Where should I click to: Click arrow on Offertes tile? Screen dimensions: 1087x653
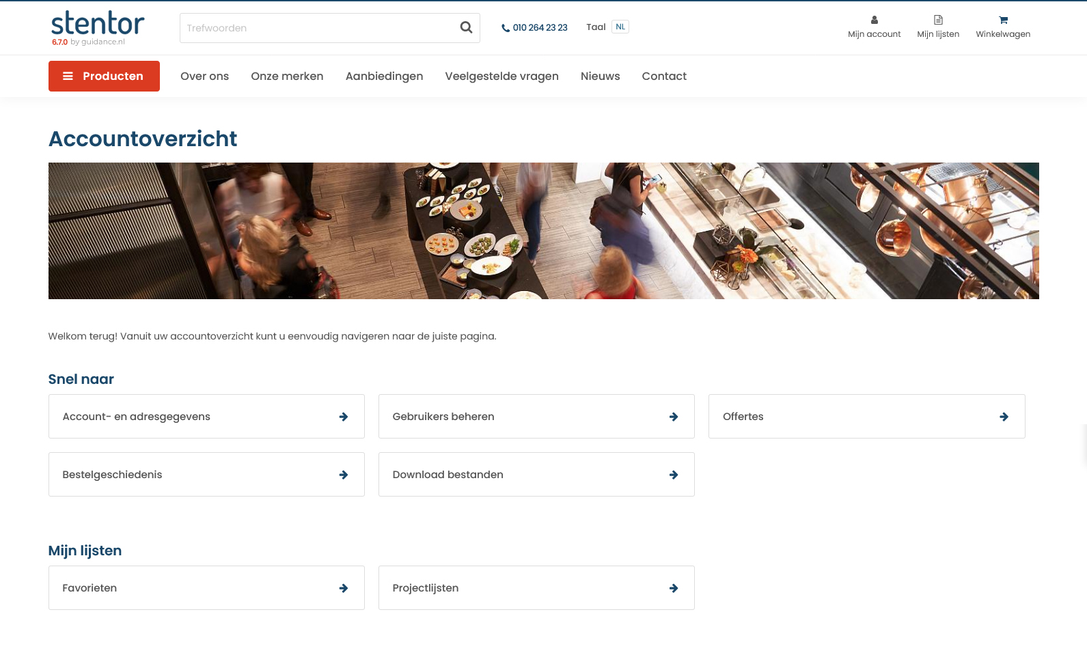[x=1004, y=417]
